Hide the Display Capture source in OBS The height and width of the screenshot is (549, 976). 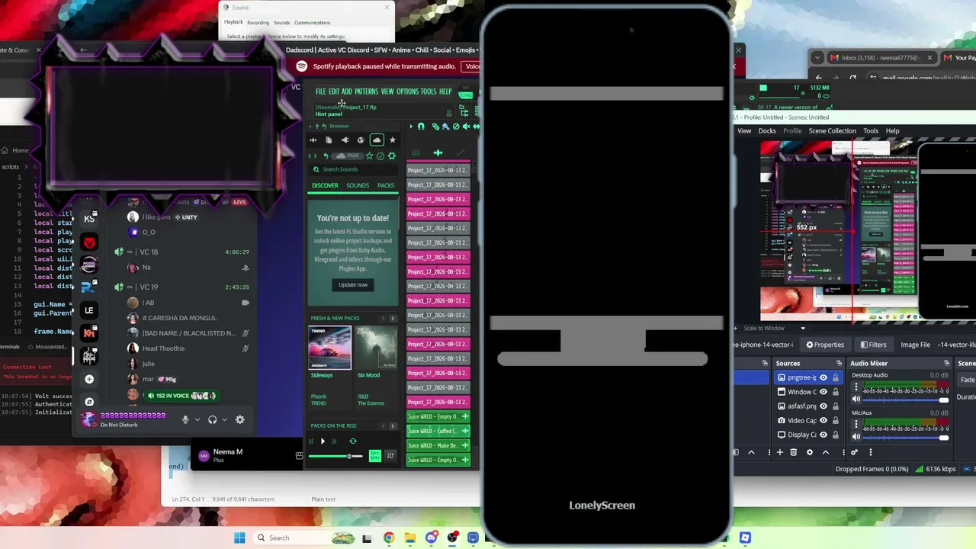click(x=823, y=435)
